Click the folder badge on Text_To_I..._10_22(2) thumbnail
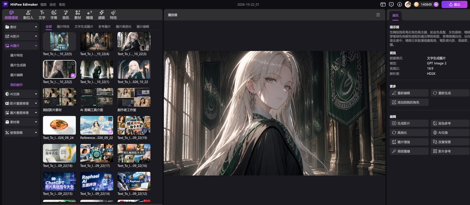The width and height of the screenshot is (470, 205). (x=73, y=63)
